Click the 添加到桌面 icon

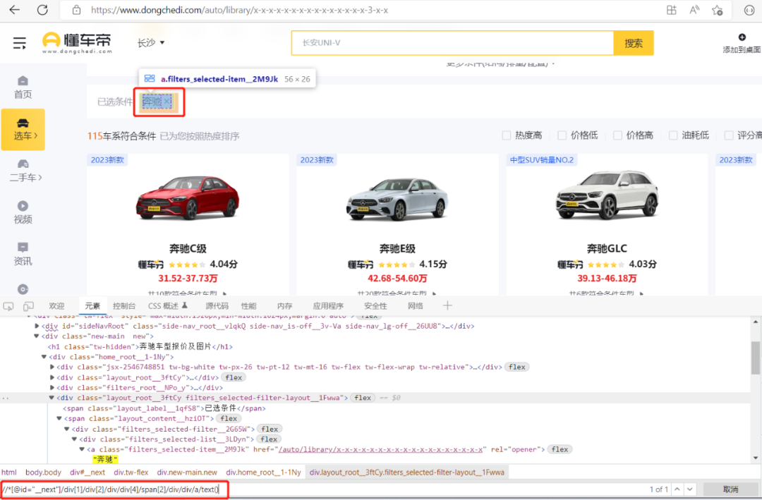pos(742,37)
